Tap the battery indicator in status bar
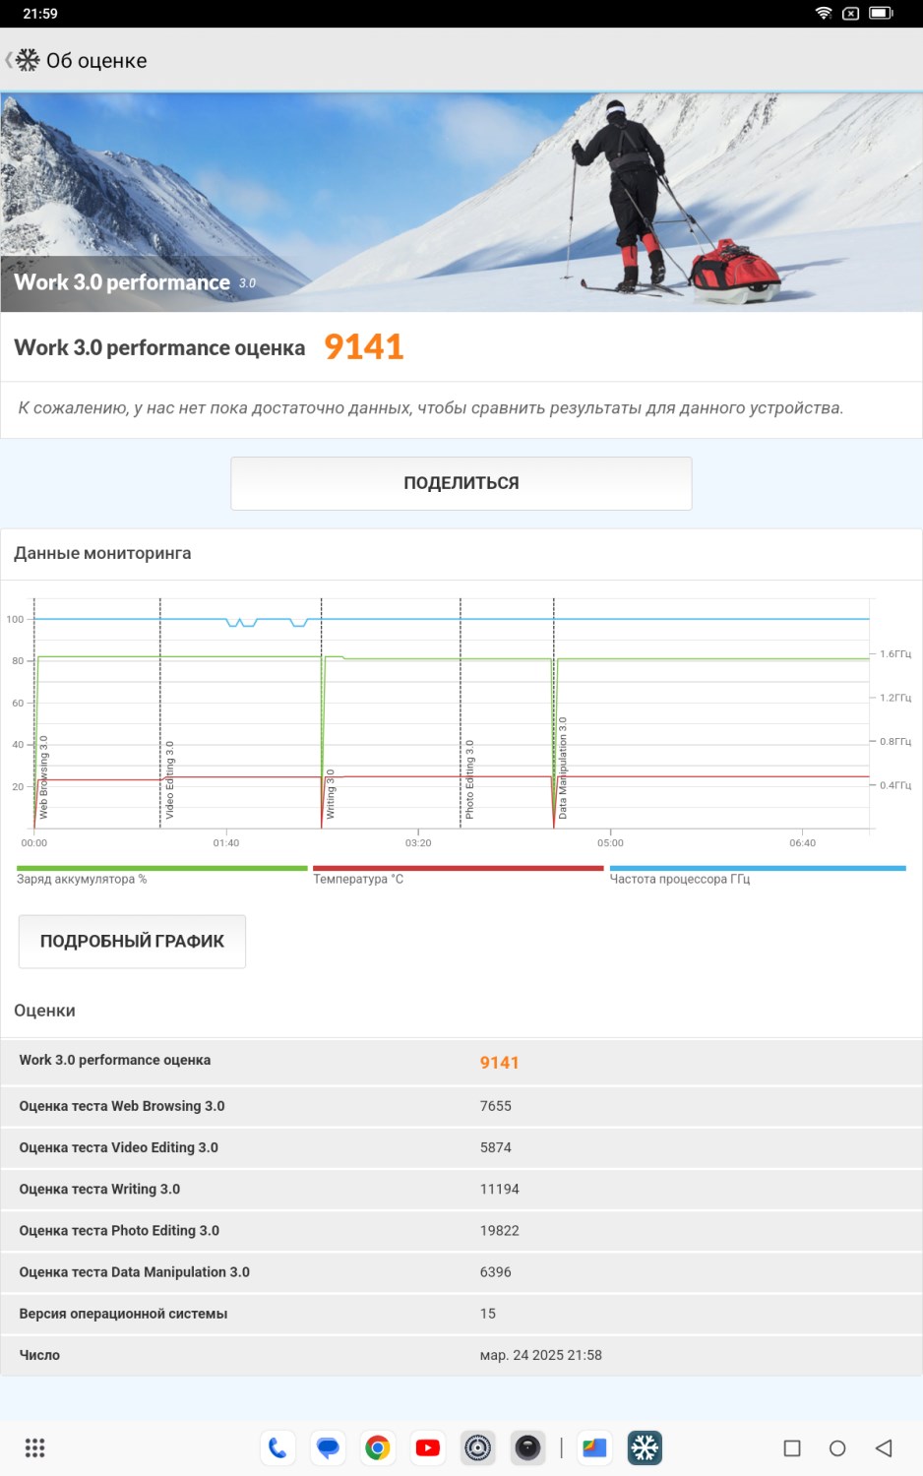The height and width of the screenshot is (1476, 923). pos(881,13)
